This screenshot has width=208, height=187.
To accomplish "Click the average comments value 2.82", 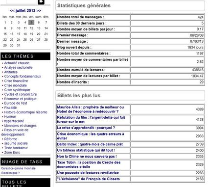I will pos(200,62).
